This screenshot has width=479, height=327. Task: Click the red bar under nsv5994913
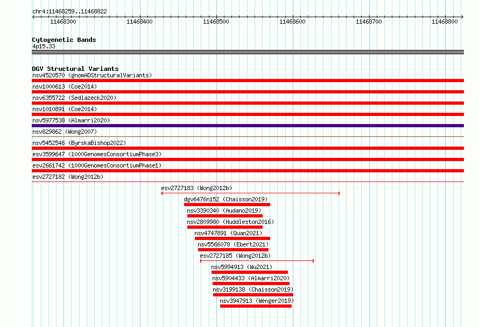tap(250, 272)
